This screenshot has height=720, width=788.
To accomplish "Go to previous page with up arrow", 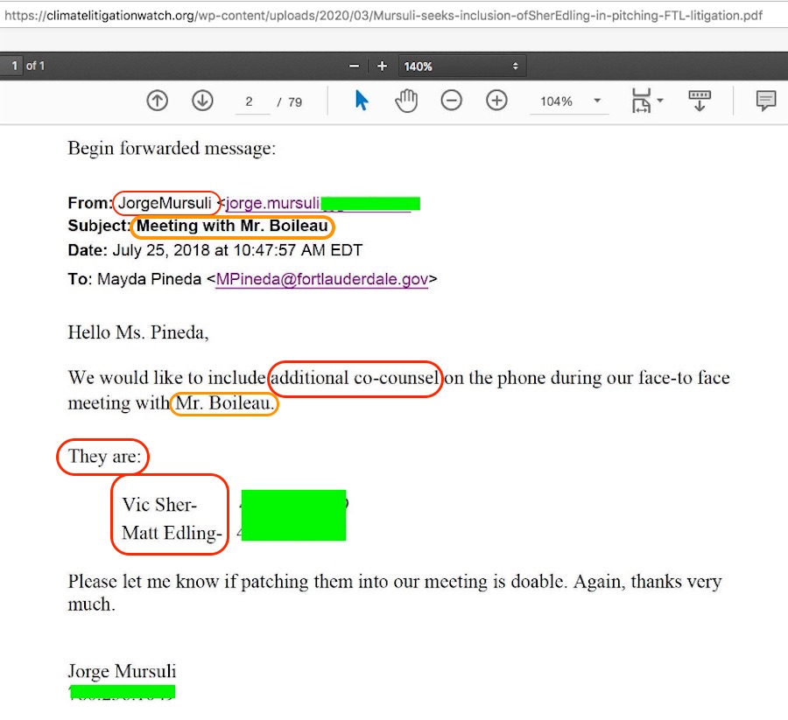I will [x=158, y=101].
